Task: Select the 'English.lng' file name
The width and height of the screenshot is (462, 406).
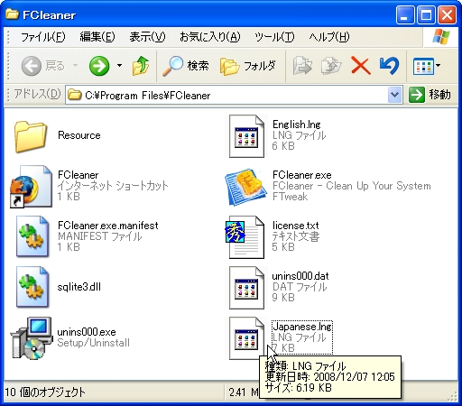Action: 297,125
